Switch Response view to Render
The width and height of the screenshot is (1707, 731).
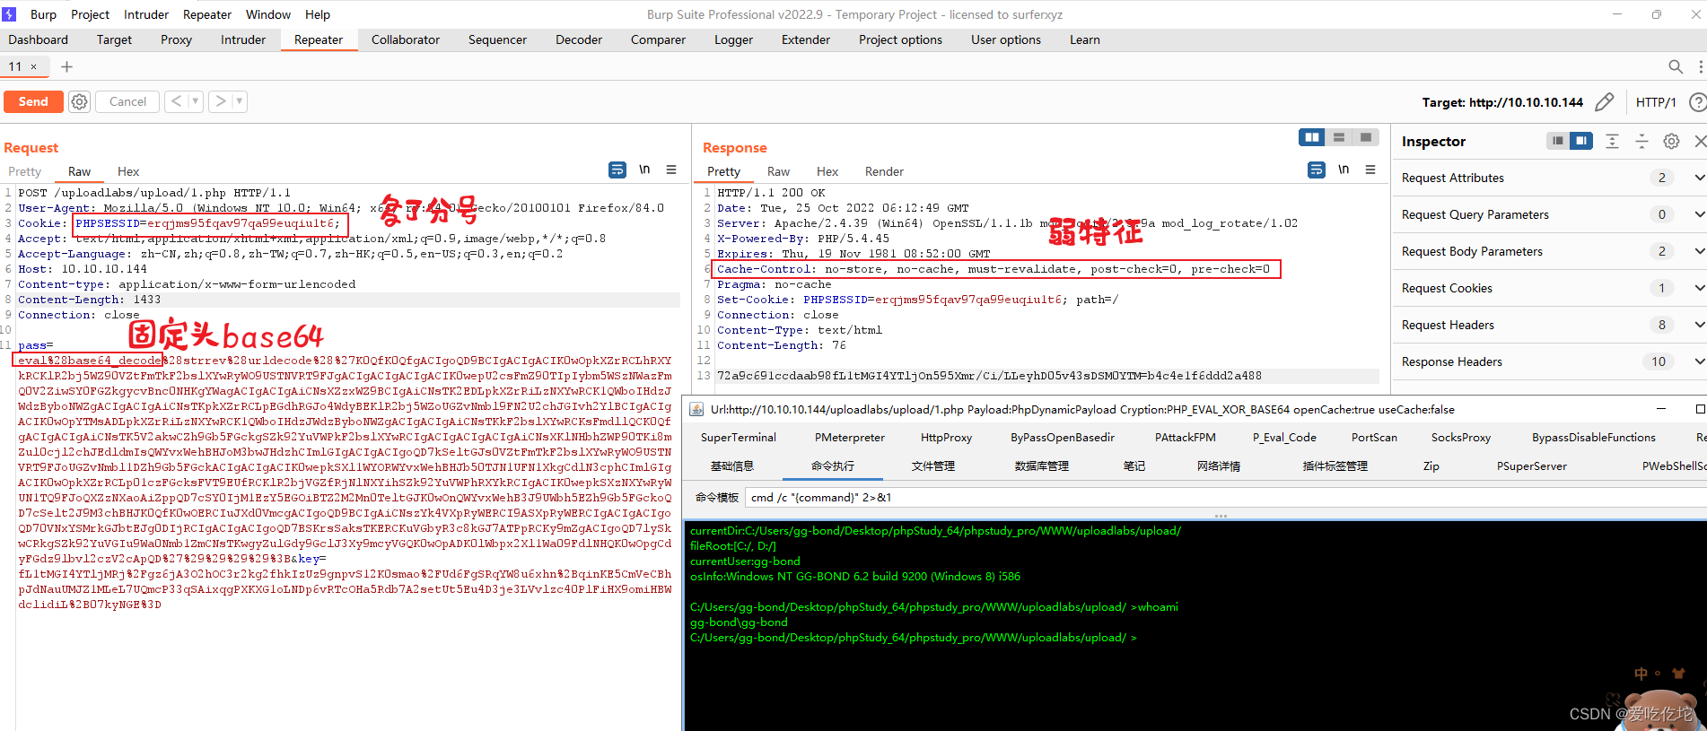(x=884, y=171)
